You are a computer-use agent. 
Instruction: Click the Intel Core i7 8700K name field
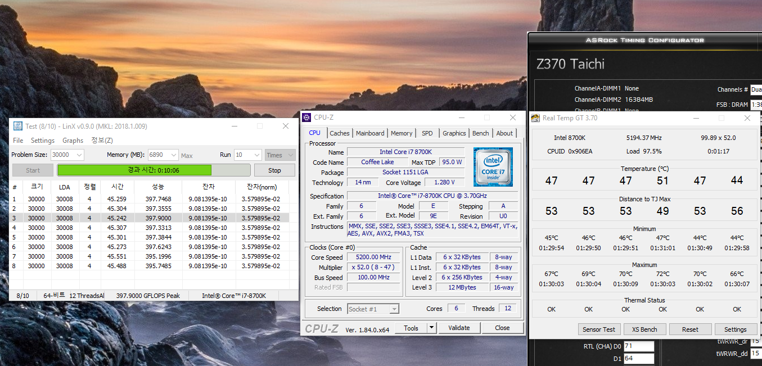(405, 152)
